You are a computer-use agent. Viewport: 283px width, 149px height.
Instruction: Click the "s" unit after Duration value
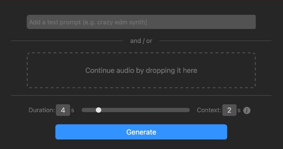(73, 111)
